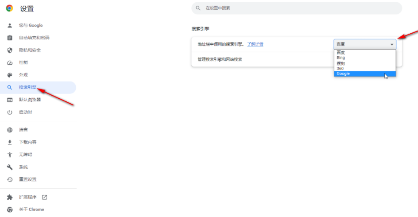
Task: Click the download arrow icon for 下载内容
Action: 10,142
